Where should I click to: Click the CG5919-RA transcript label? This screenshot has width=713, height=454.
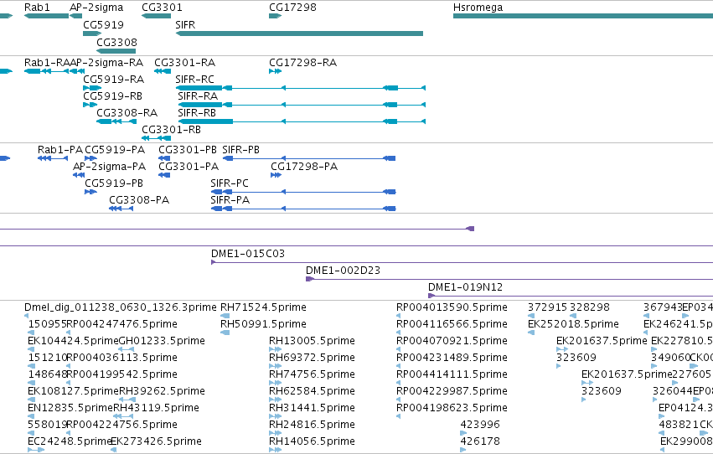[x=114, y=80]
